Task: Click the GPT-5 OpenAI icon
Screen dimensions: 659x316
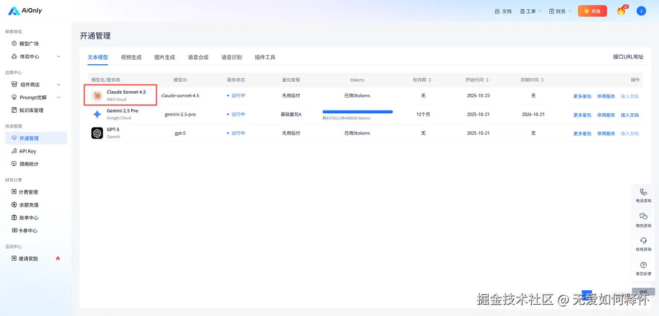Action: [x=97, y=133]
